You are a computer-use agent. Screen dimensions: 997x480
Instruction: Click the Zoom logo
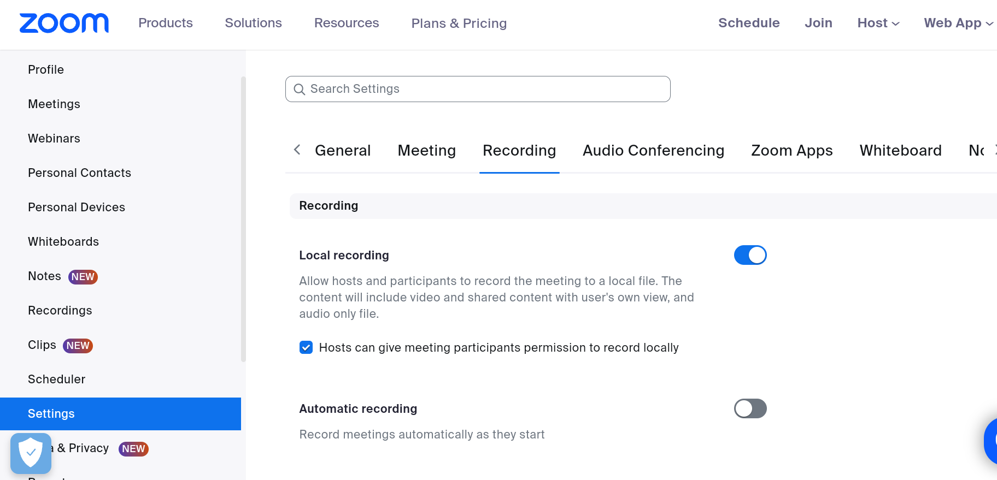point(64,23)
